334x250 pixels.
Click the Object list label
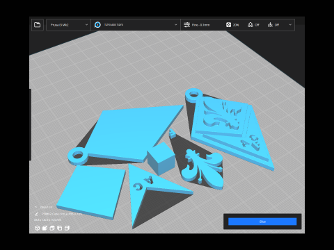point(46,207)
